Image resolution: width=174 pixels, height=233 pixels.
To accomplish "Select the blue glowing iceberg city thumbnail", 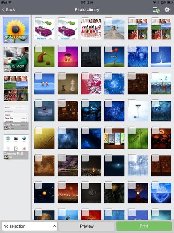I will pyautogui.click(x=161, y=193).
